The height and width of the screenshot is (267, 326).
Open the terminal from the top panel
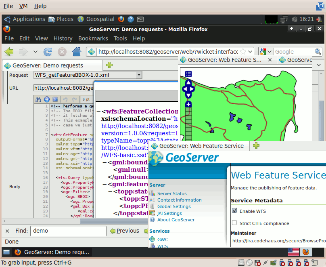[x=140, y=19]
